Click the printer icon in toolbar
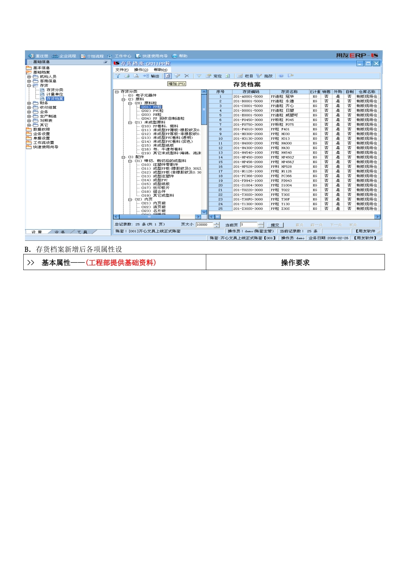The height and width of the screenshot is (578, 409). 127,76
